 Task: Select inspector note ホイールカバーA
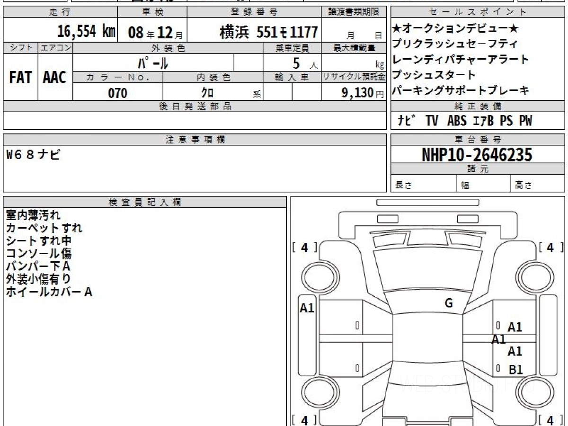[49, 292]
